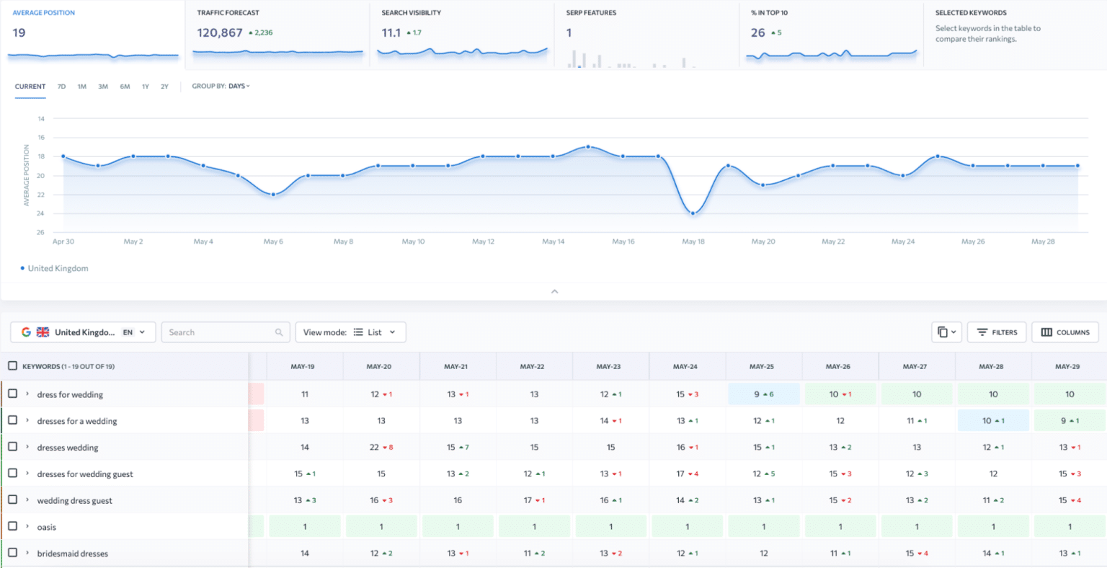Click inside the keyword Search field
The height and width of the screenshot is (568, 1107).
216,332
